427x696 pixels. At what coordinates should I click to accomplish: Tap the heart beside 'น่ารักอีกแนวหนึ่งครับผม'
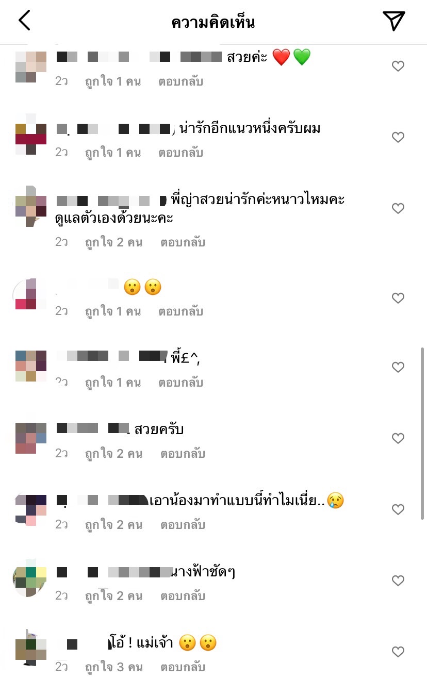pyautogui.click(x=398, y=137)
